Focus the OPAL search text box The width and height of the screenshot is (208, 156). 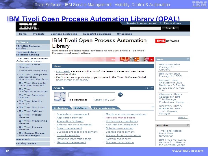[x=92, y=94]
